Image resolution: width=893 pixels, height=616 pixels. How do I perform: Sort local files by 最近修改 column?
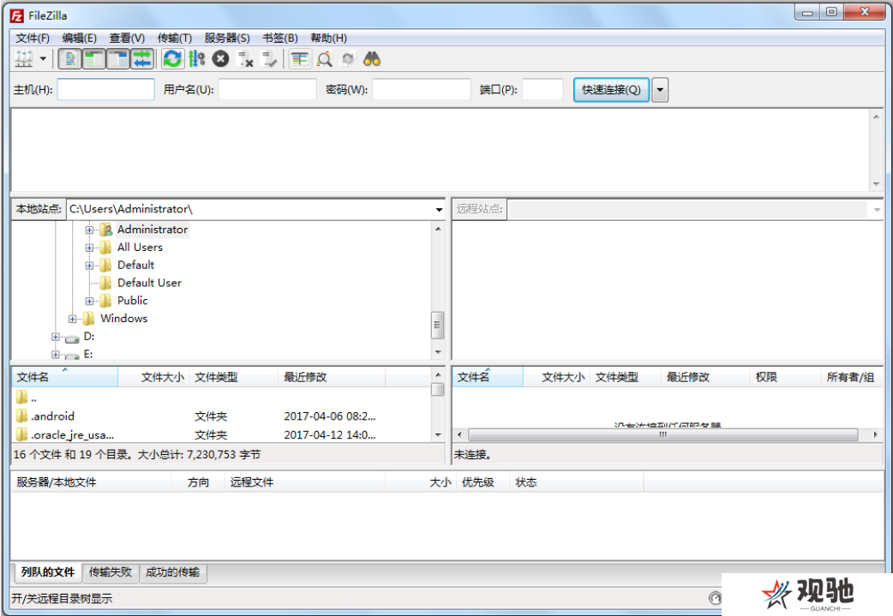(x=332, y=377)
